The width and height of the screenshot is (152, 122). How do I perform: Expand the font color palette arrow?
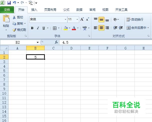click(x=78, y=28)
